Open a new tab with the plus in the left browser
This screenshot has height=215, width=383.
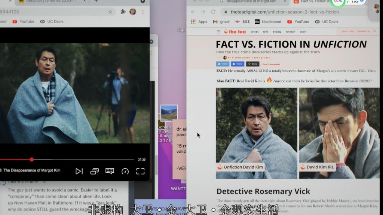point(96,1)
